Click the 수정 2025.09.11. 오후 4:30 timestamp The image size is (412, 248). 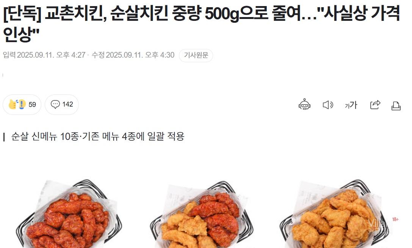point(133,55)
